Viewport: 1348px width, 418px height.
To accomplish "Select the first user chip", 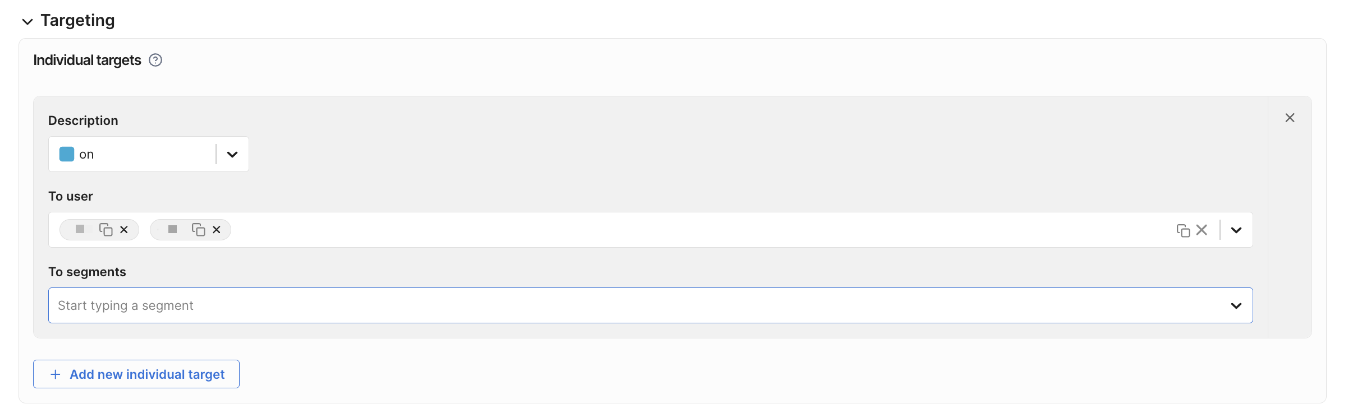I will [80, 229].
